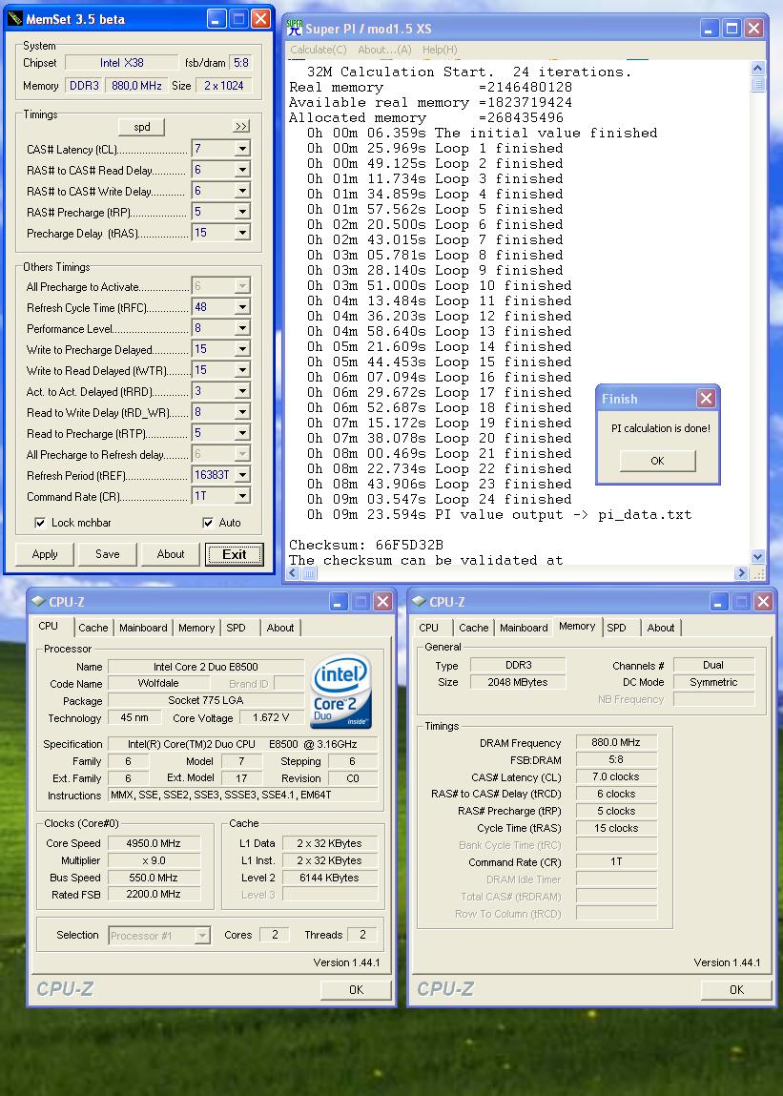This screenshot has width=783, height=1096.
Task: Click OK in right CPU-Z Memory window
Action: pyautogui.click(x=737, y=990)
